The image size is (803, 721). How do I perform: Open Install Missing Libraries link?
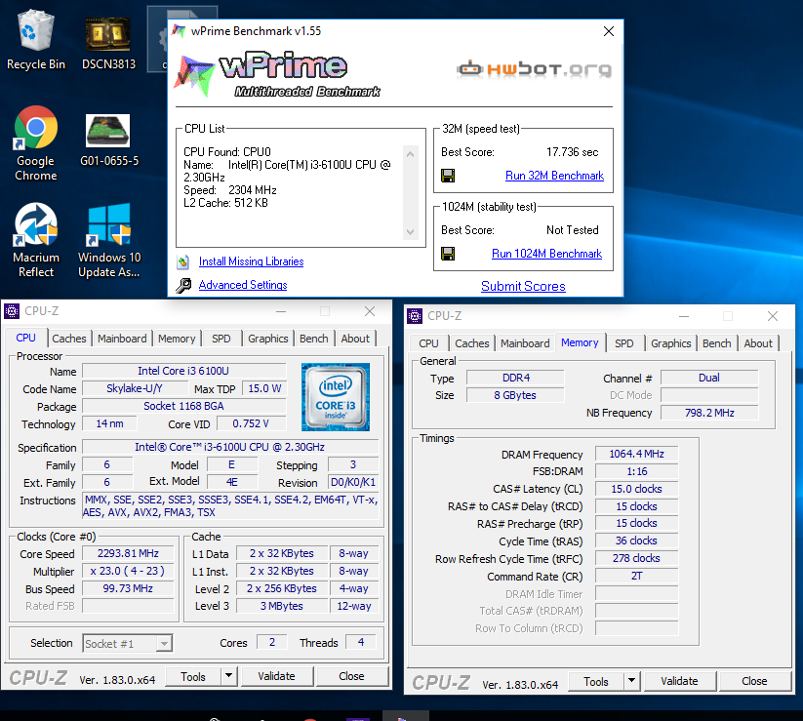[x=251, y=261]
